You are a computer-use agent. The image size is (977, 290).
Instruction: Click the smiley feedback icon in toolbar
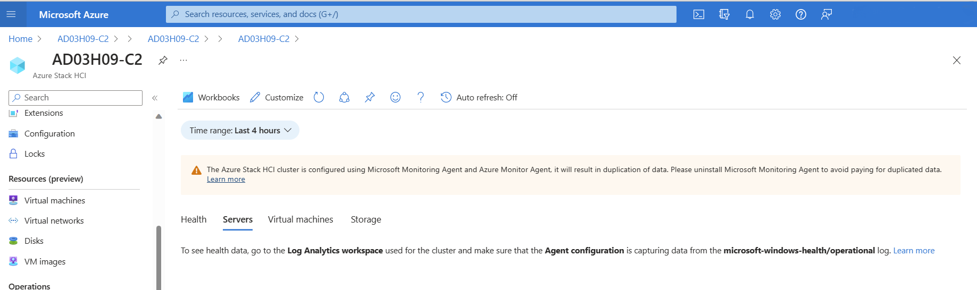pyautogui.click(x=395, y=97)
